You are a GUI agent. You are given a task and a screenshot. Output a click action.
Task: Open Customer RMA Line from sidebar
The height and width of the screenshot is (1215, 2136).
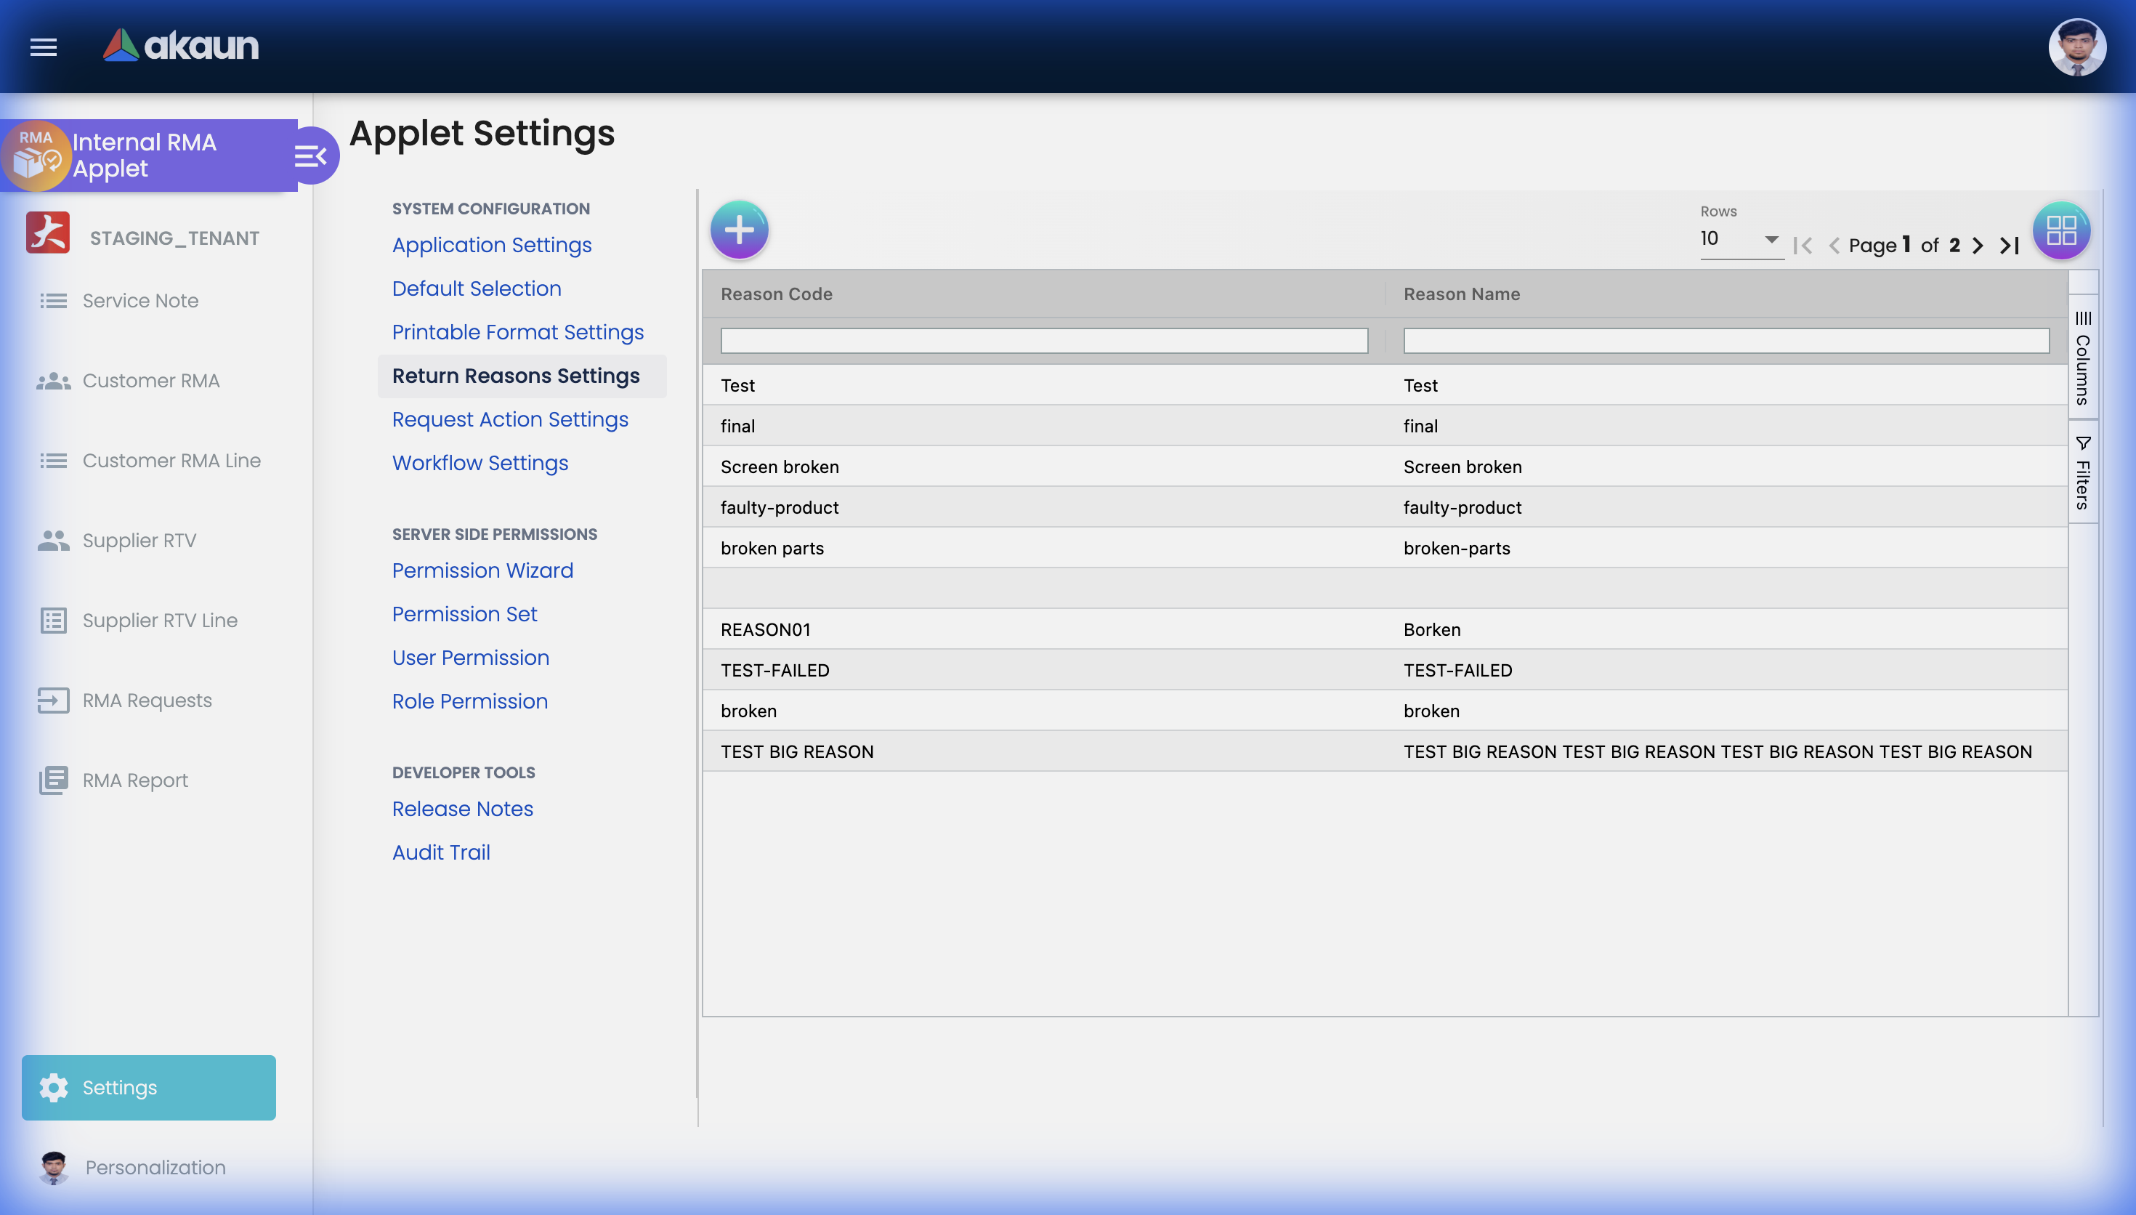pyautogui.click(x=171, y=460)
